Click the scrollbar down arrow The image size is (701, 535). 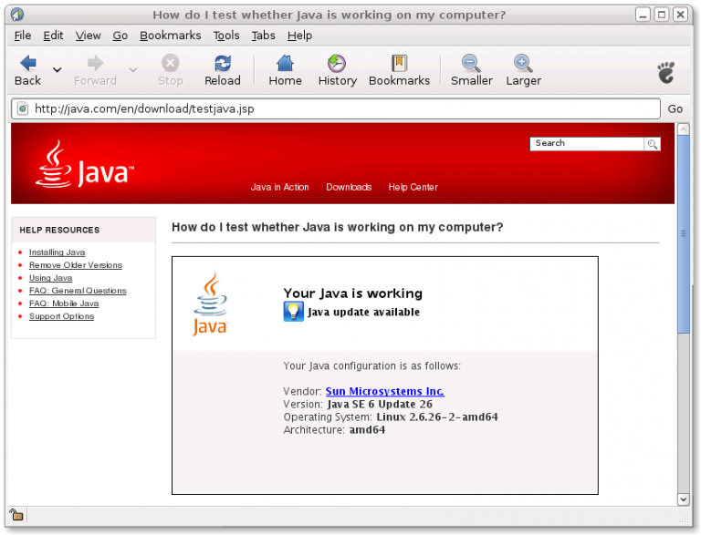[x=683, y=499]
